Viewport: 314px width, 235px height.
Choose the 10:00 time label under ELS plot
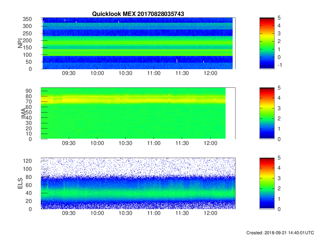point(97,213)
